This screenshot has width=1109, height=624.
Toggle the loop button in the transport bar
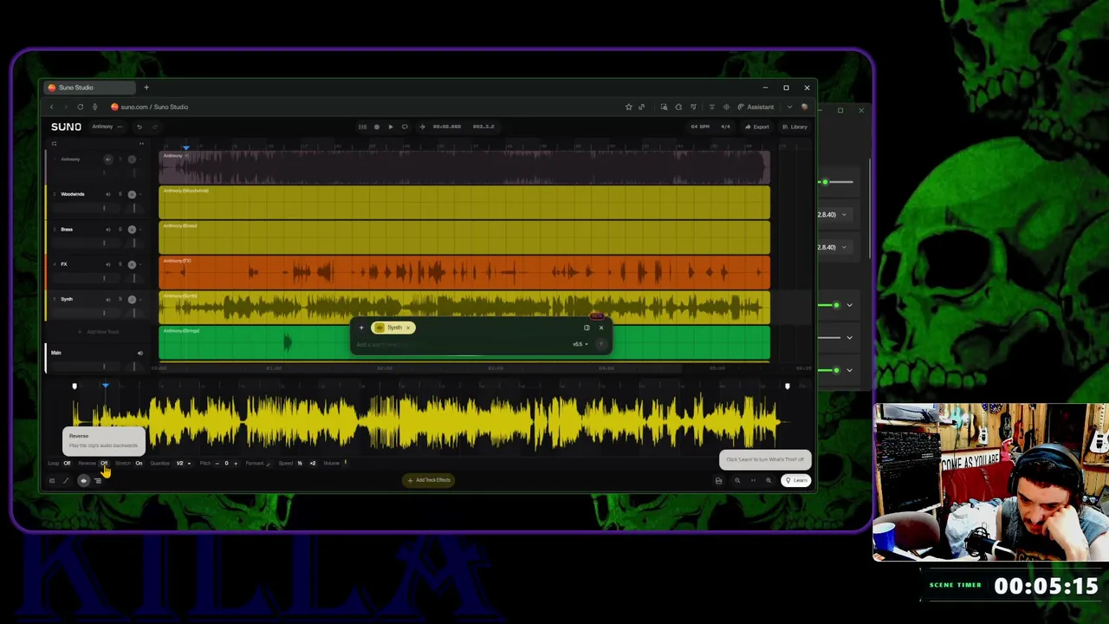tap(405, 127)
